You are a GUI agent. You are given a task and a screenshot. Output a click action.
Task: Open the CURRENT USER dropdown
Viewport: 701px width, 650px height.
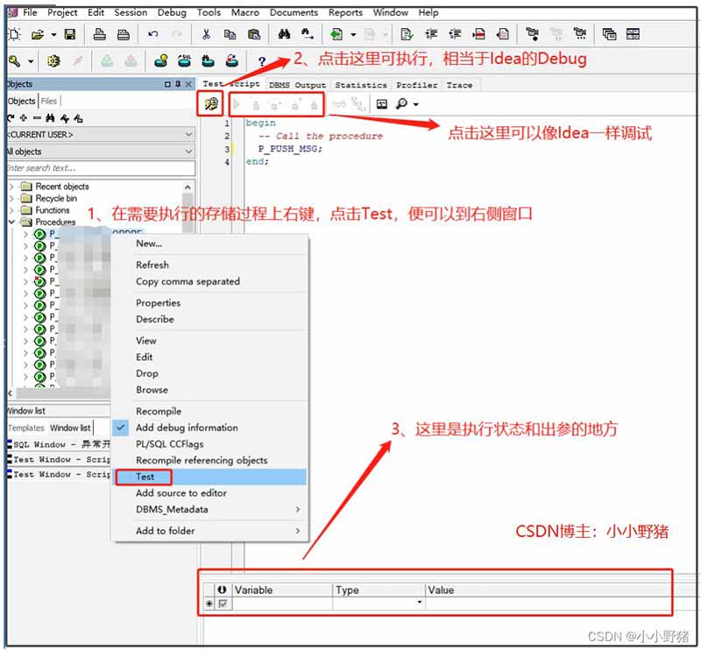point(188,135)
